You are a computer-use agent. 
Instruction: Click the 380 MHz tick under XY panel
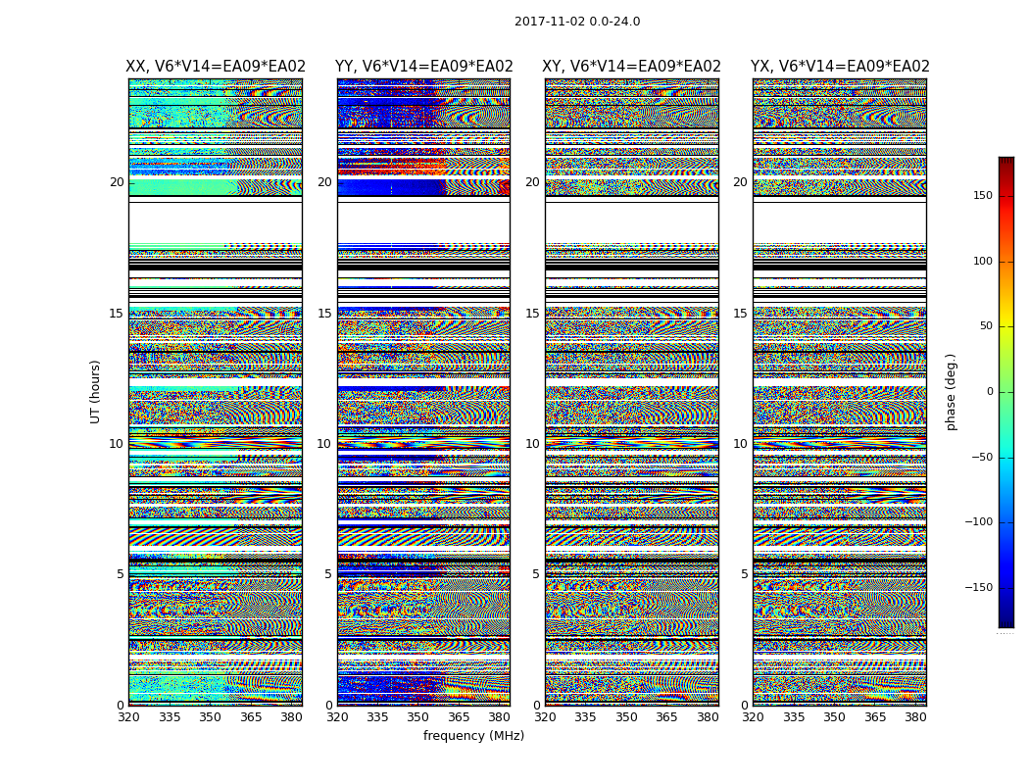pyautogui.click(x=708, y=717)
